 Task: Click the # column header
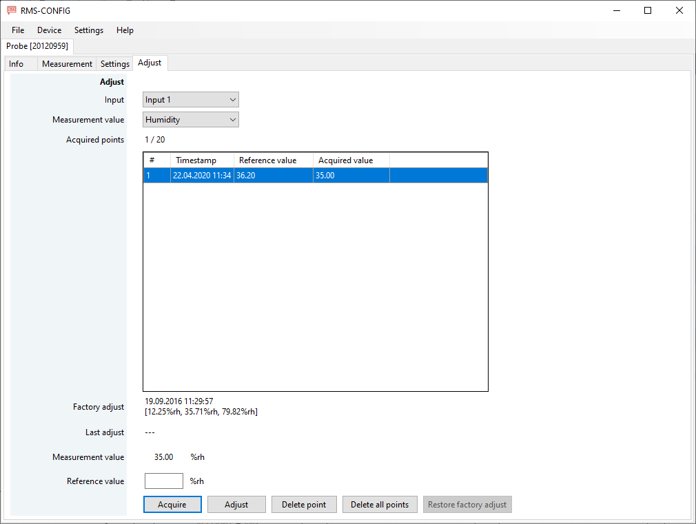(157, 160)
